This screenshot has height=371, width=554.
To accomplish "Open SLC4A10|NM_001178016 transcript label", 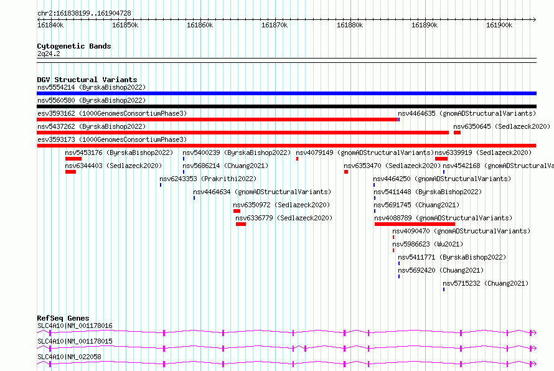I will pos(75,326).
